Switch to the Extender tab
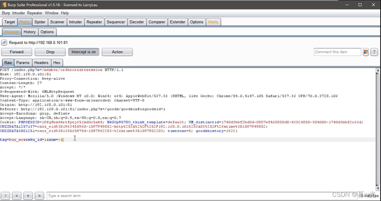This screenshot has width=381, height=201. pyautogui.click(x=178, y=22)
